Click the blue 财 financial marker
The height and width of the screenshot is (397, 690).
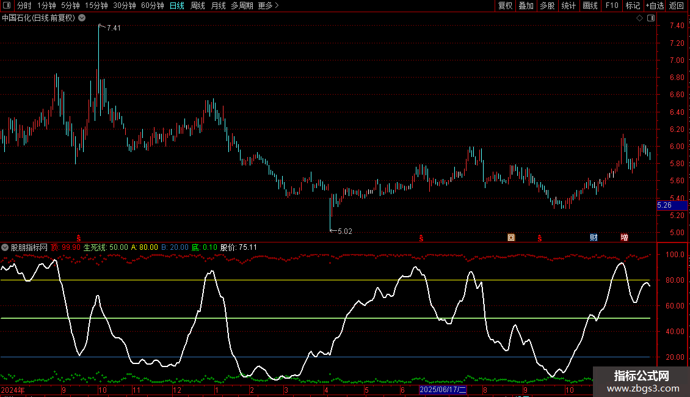[x=594, y=238]
